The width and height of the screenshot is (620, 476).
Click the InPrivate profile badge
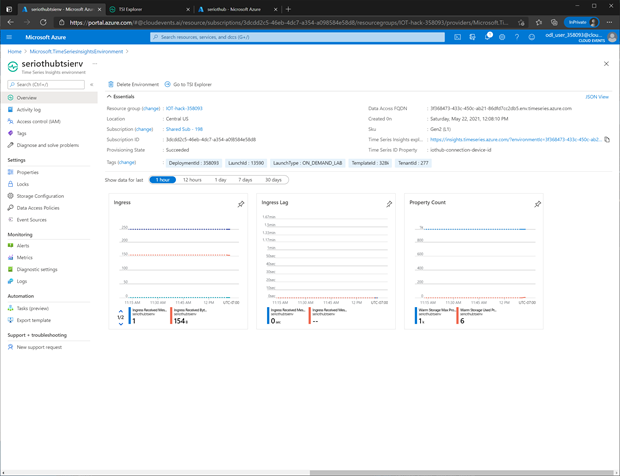click(581, 22)
